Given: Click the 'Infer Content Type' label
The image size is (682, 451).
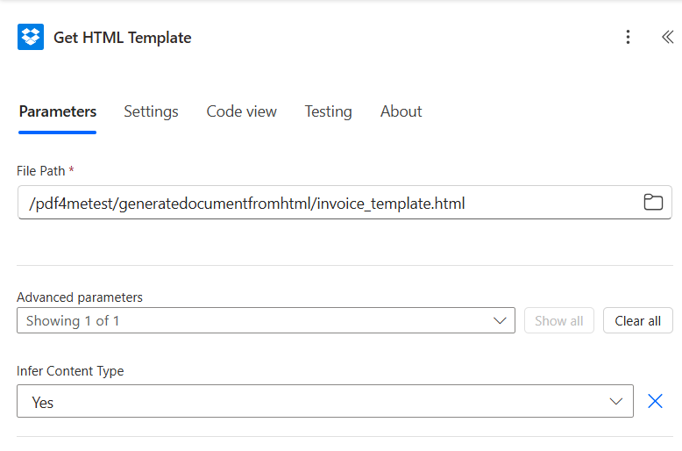Looking at the screenshot, I should (70, 371).
